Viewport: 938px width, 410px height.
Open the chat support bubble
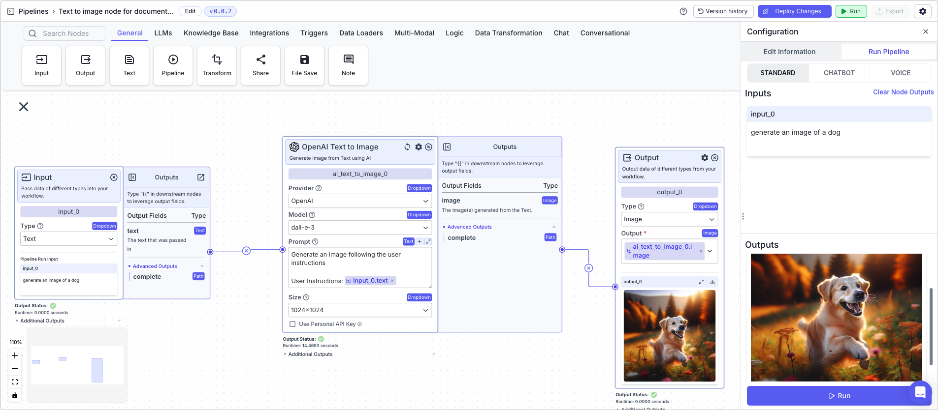(x=920, y=392)
